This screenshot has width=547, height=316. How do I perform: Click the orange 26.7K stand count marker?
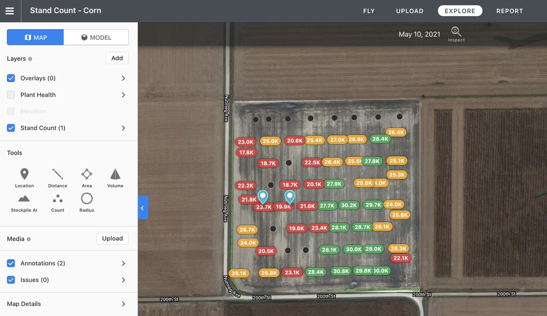247,230
